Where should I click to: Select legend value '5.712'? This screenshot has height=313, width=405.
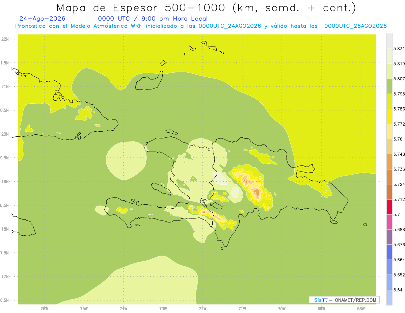pos(399,200)
